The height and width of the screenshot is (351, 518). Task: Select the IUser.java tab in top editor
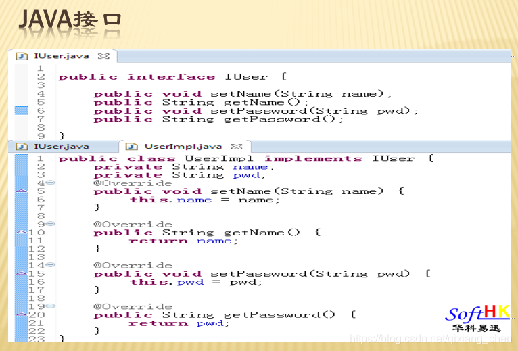(x=62, y=56)
